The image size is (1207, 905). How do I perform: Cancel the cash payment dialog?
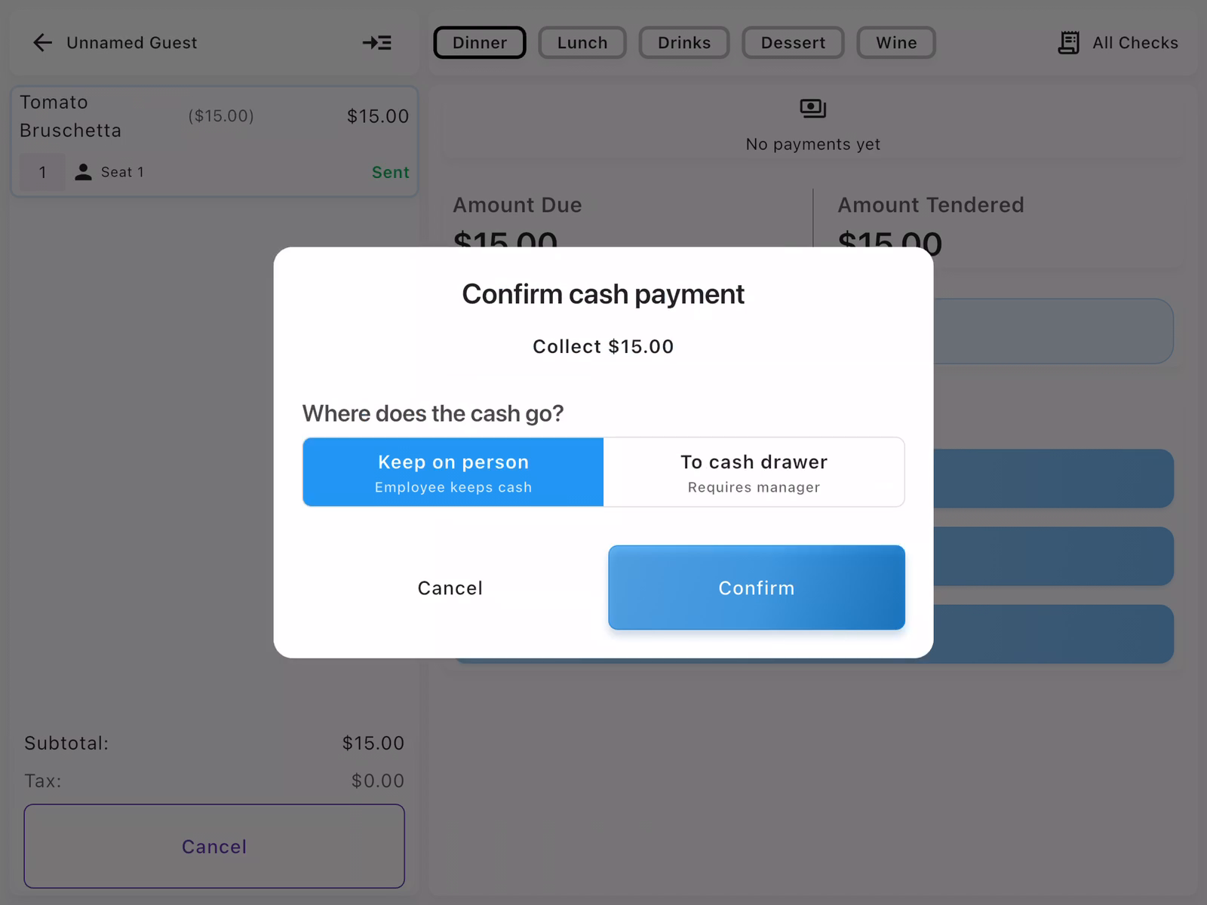coord(450,587)
